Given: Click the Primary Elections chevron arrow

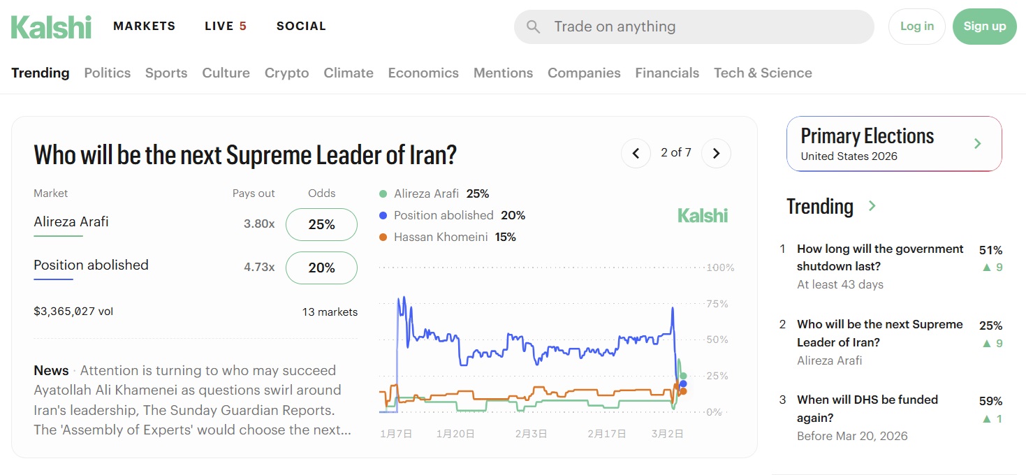Looking at the screenshot, I should (978, 143).
